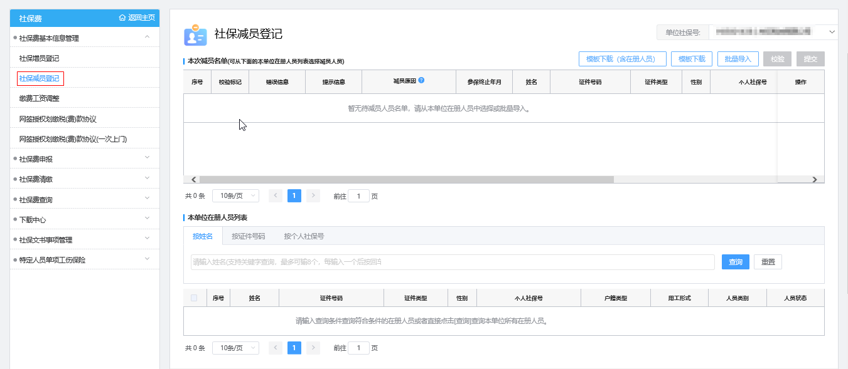Go to previous page in the lower pagination
The height and width of the screenshot is (369, 848).
coord(276,348)
